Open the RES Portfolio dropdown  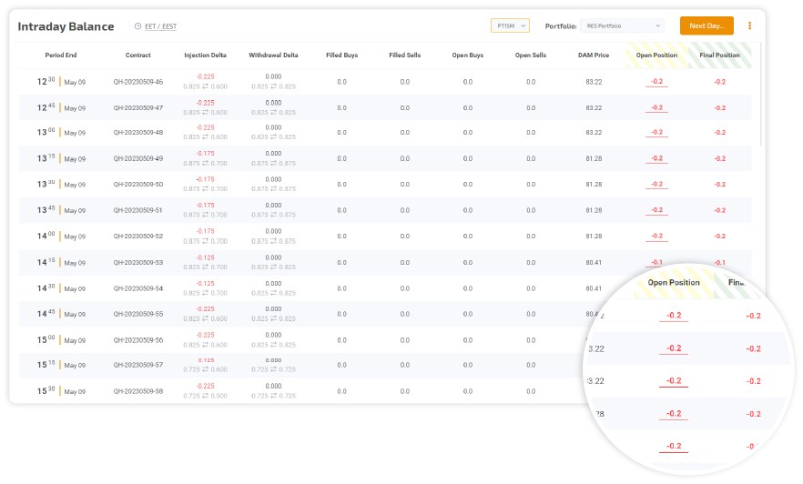(x=622, y=25)
